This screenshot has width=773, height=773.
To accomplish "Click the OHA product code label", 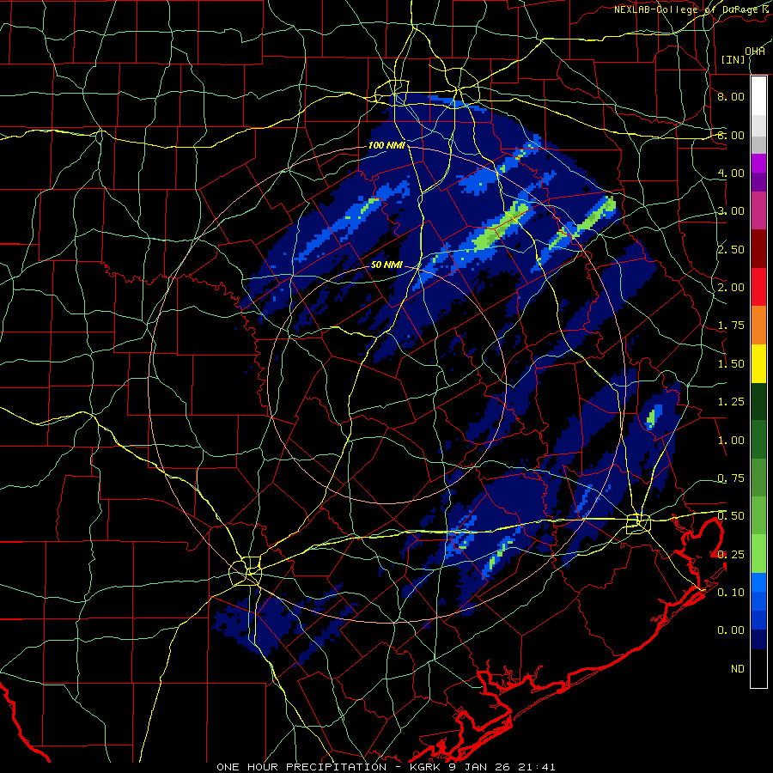I will coord(755,52).
